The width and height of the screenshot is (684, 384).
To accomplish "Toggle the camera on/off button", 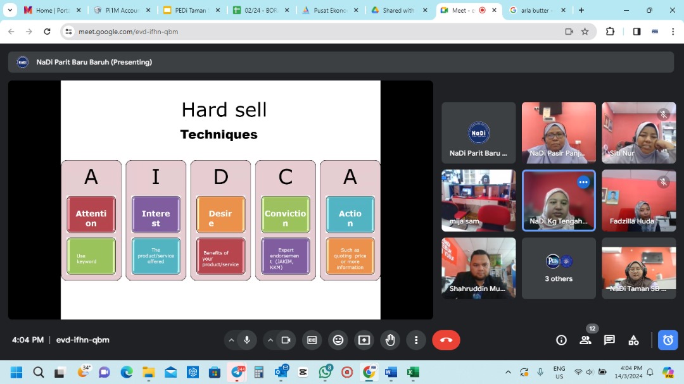I will pos(286,340).
